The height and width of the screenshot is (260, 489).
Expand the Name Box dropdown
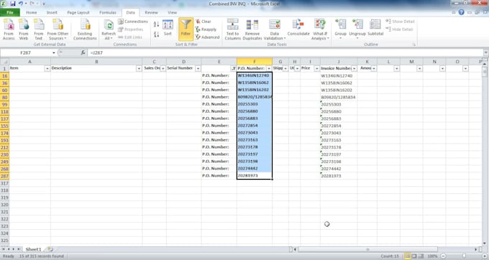tap(54, 53)
